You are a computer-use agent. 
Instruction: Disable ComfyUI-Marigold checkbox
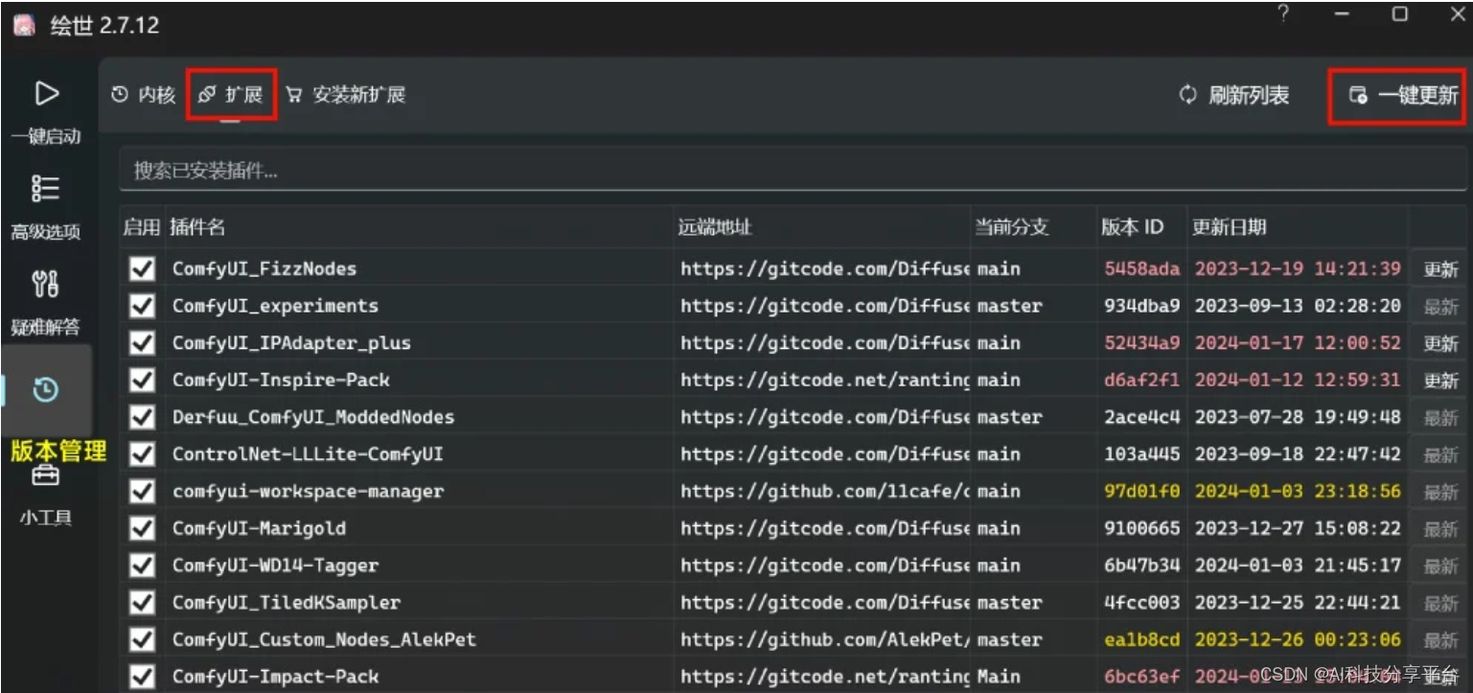tap(142, 529)
